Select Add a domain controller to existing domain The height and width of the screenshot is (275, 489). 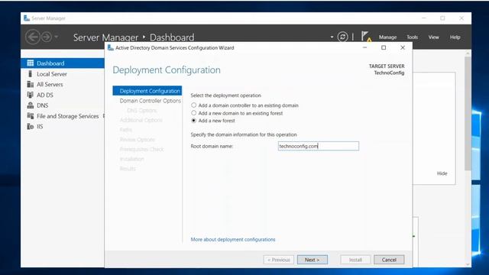(193, 105)
